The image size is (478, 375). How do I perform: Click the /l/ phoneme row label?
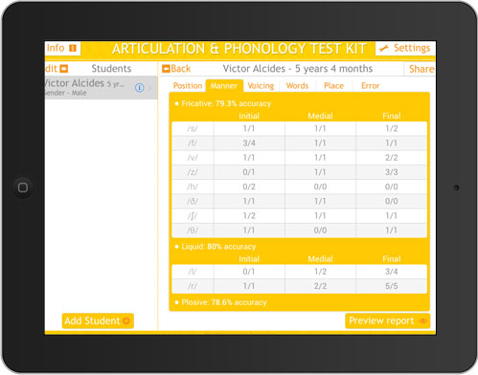(x=193, y=272)
